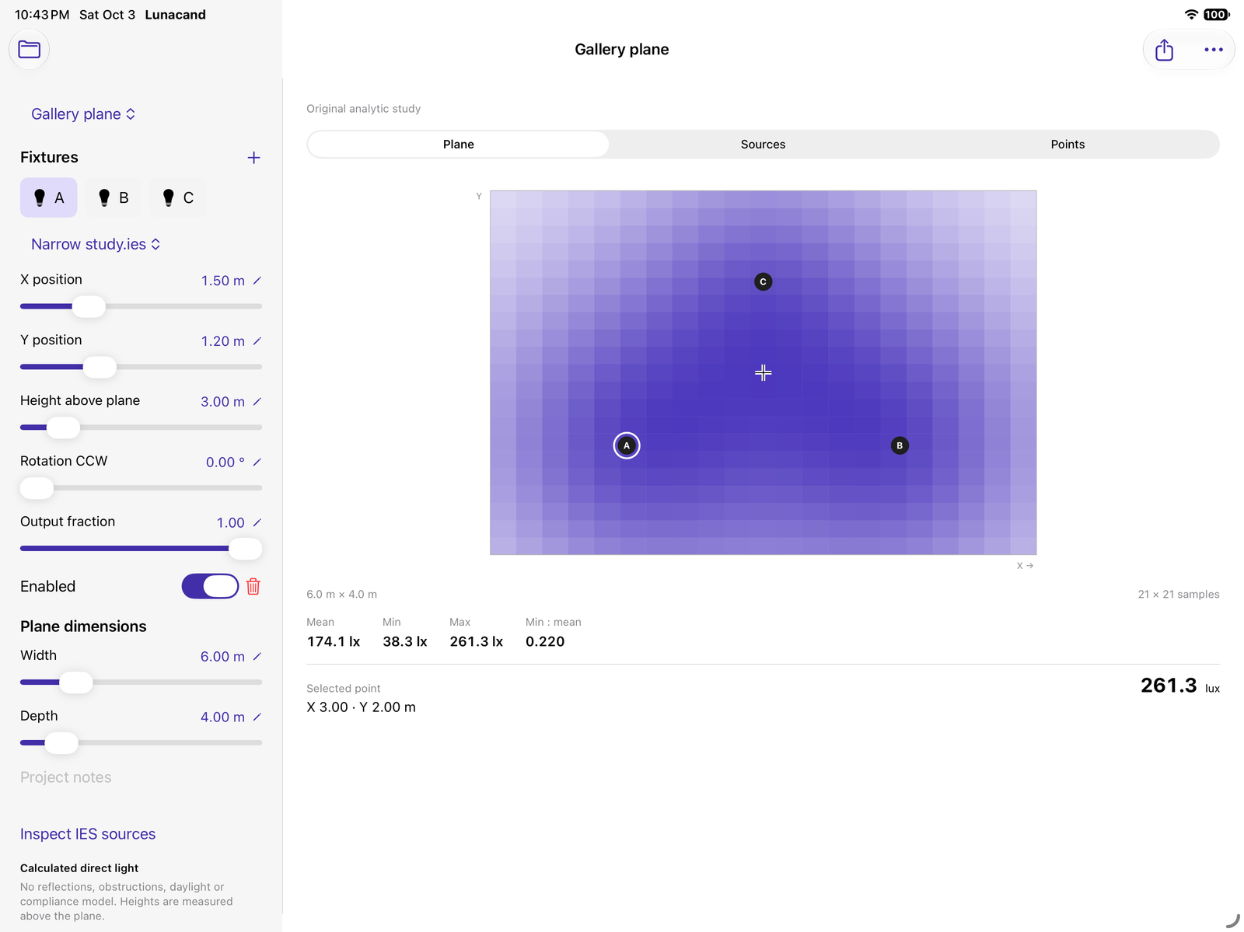Switch to the Points tab
Image resolution: width=1244 pixels, height=932 pixels.
(1068, 145)
